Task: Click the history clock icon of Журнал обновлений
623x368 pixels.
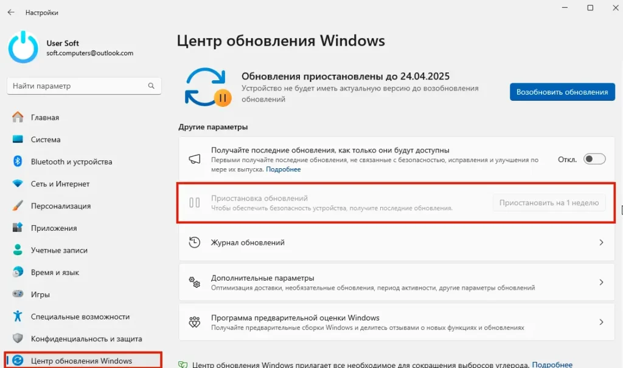Action: point(194,242)
